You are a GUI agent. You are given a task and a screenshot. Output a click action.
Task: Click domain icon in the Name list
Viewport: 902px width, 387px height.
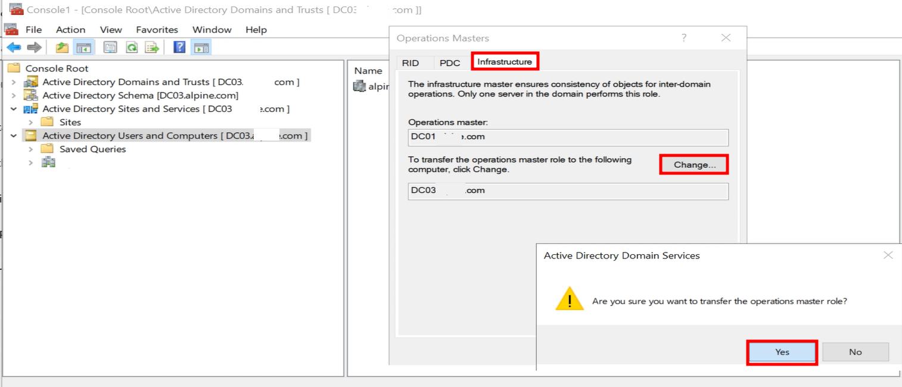click(x=359, y=86)
